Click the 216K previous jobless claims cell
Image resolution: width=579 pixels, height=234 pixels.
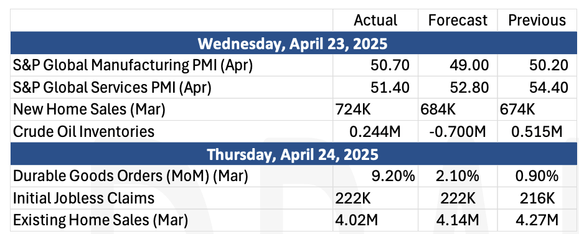pos(537,198)
